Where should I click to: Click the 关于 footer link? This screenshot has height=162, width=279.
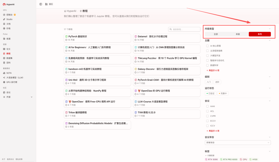click(x=4, y=159)
